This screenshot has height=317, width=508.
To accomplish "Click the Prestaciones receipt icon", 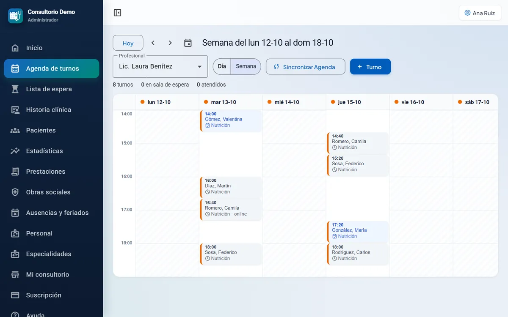I will [15, 172].
